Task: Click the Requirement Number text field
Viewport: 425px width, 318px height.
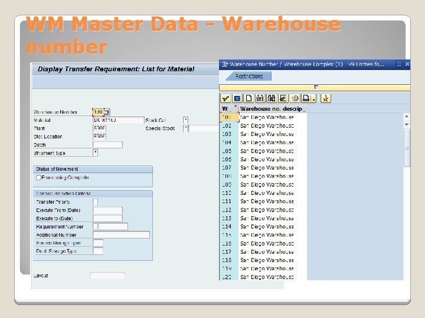Action: coord(113,227)
